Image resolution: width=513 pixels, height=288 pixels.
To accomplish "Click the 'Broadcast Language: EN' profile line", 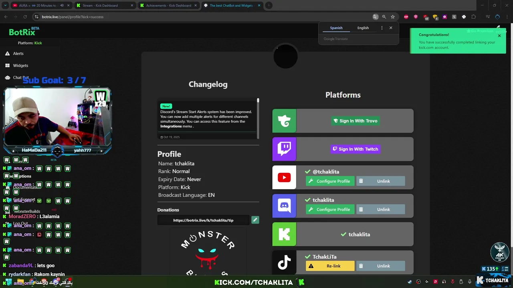I will (x=186, y=195).
